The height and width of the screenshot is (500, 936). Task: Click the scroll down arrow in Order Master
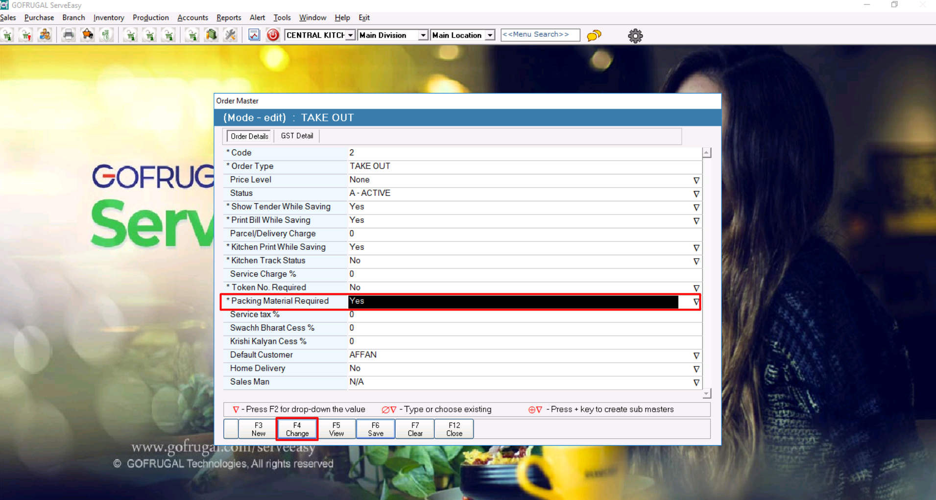[x=706, y=393]
